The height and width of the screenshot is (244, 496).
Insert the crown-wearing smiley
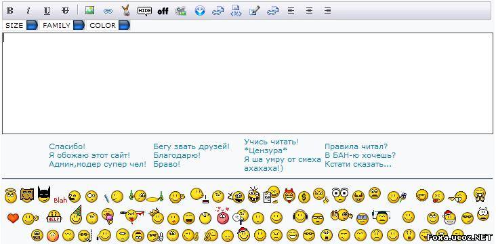point(157,216)
